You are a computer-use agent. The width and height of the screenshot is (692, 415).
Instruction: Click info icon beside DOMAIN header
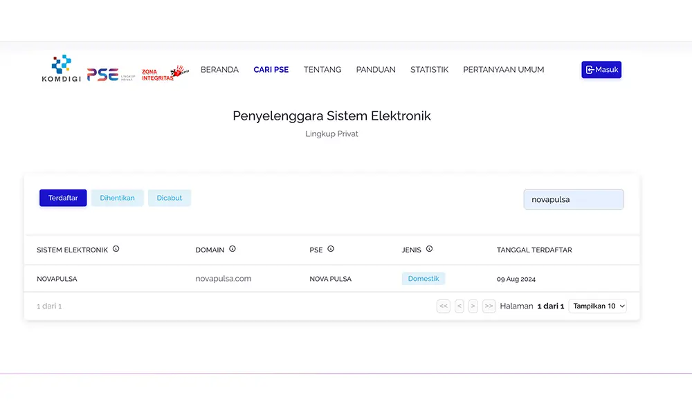tap(233, 249)
